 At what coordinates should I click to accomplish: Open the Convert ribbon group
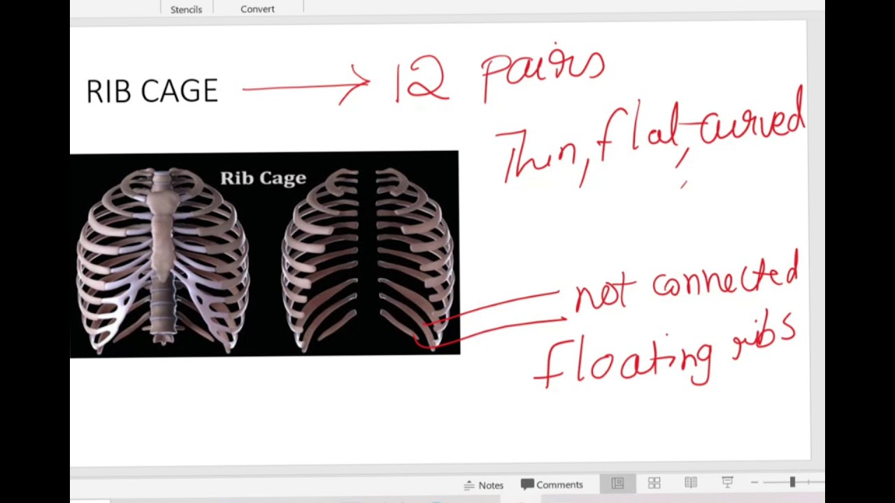(257, 9)
